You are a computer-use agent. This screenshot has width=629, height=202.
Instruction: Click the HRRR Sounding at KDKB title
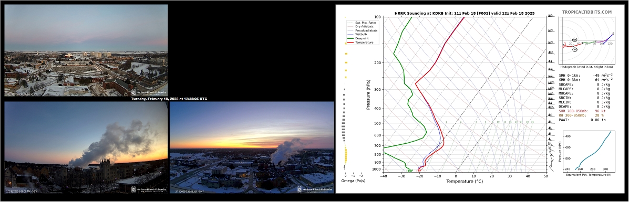[x=465, y=13]
